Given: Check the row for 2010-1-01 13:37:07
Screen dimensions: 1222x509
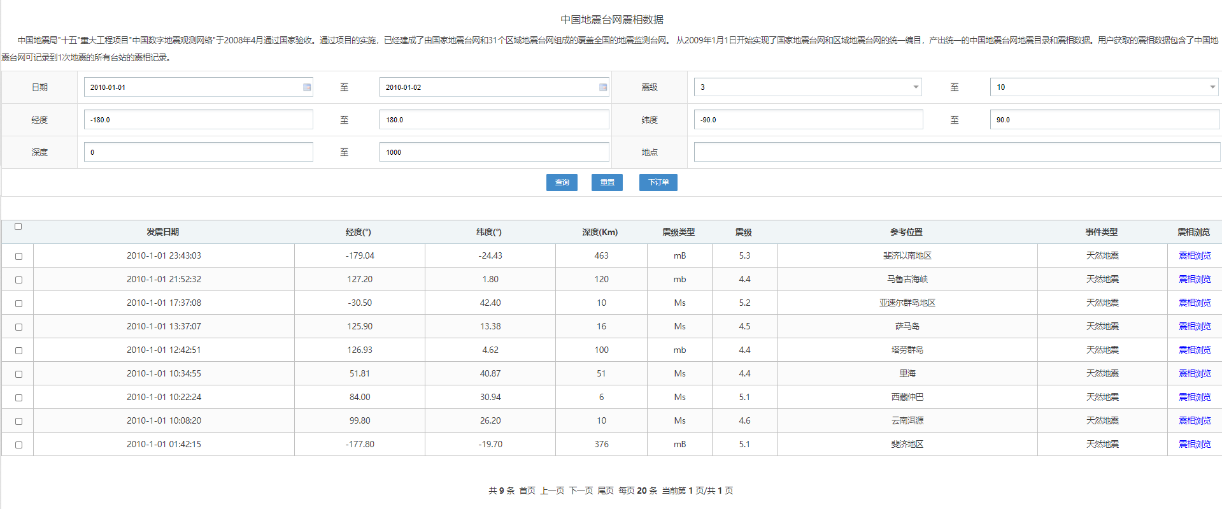Looking at the screenshot, I should pyautogui.click(x=18, y=327).
